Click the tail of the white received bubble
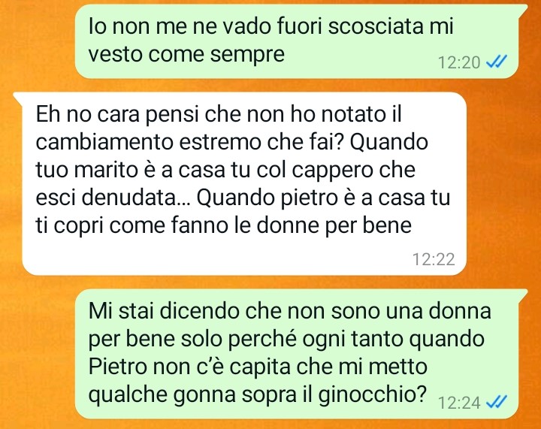541x429 pixels. 18,97
